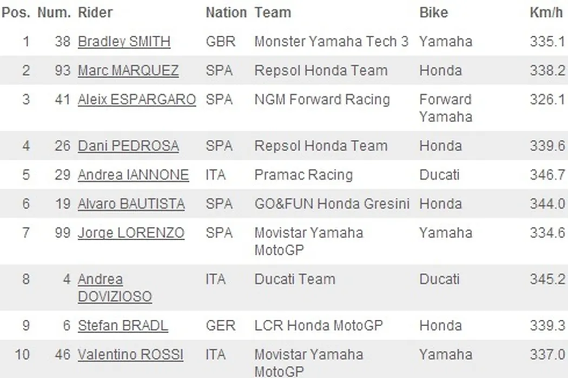Click the Bike column header

click(433, 12)
